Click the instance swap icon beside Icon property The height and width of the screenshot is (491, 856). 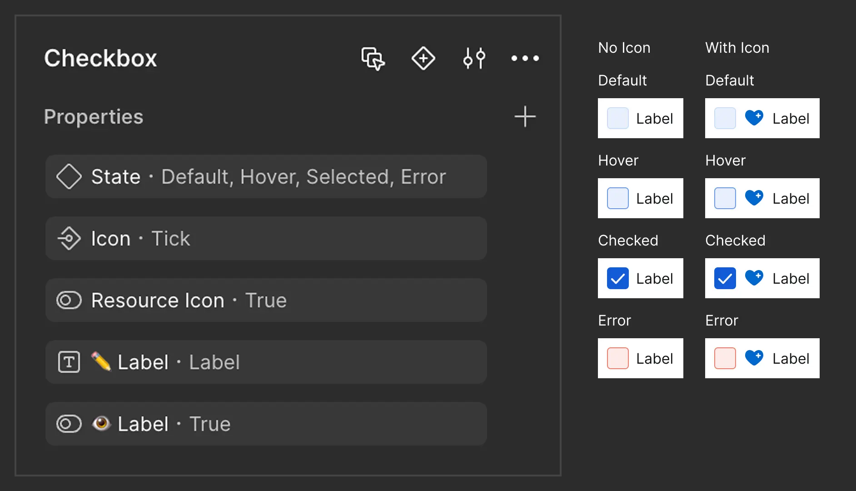(x=69, y=238)
